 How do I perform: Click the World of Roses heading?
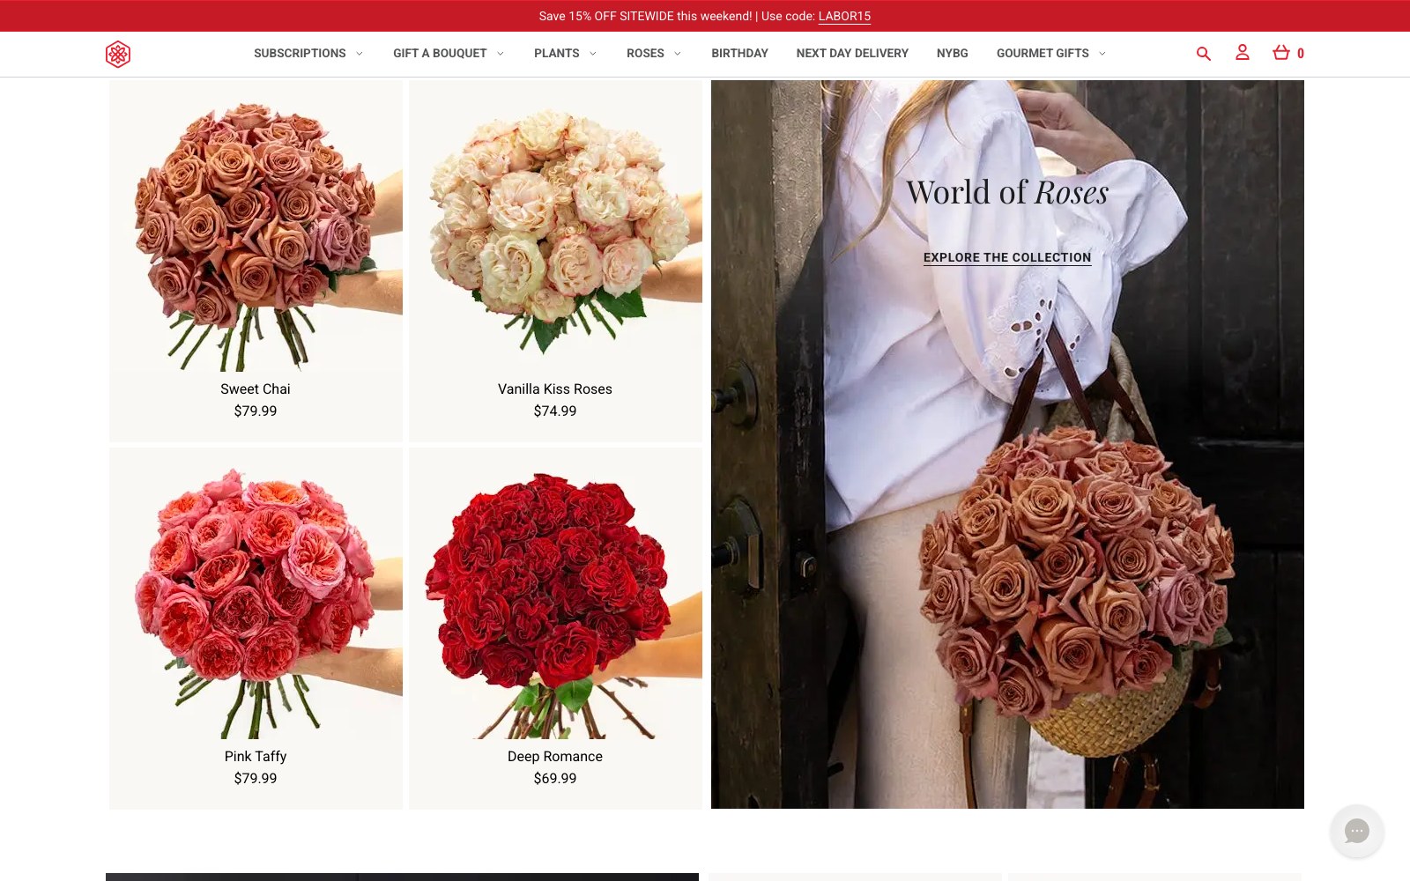pos(1007,193)
